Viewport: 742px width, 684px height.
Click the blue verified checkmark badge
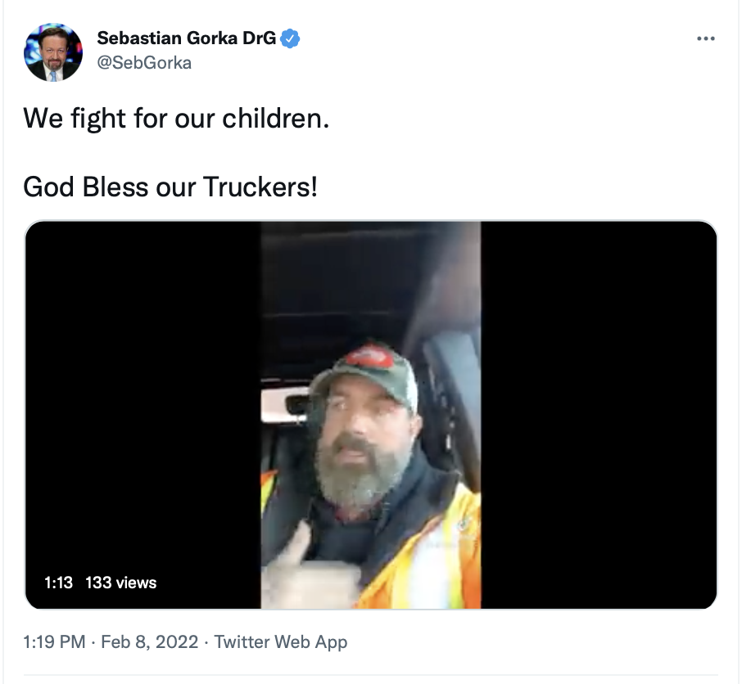(x=290, y=38)
